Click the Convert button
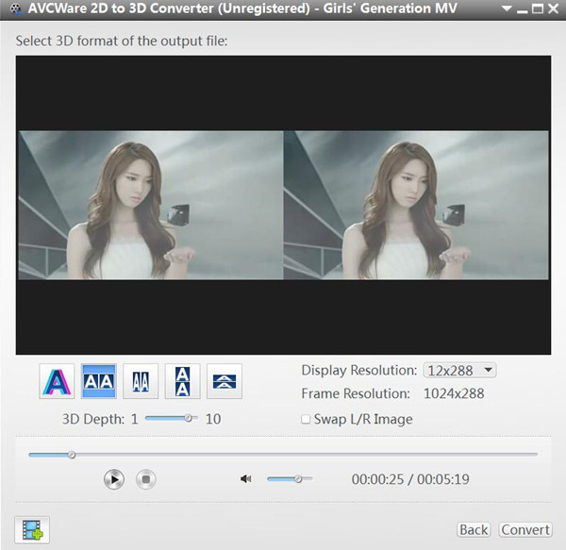566x550 pixels. click(525, 530)
